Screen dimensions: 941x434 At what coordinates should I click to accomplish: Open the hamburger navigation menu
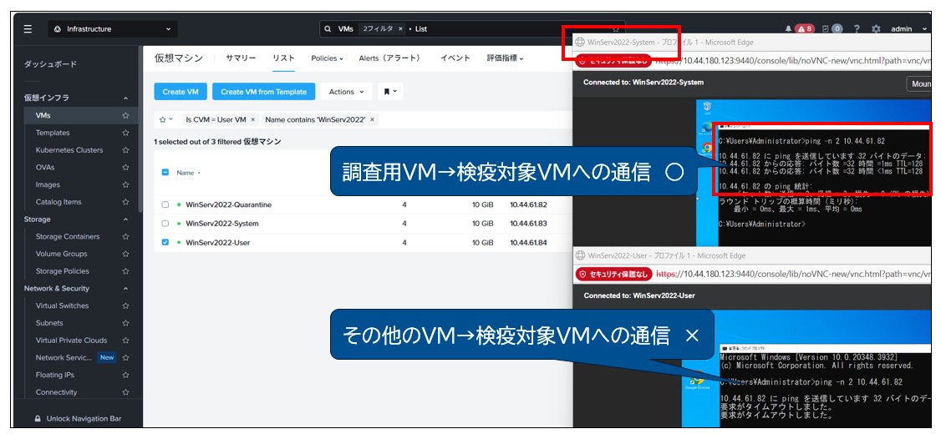(28, 29)
